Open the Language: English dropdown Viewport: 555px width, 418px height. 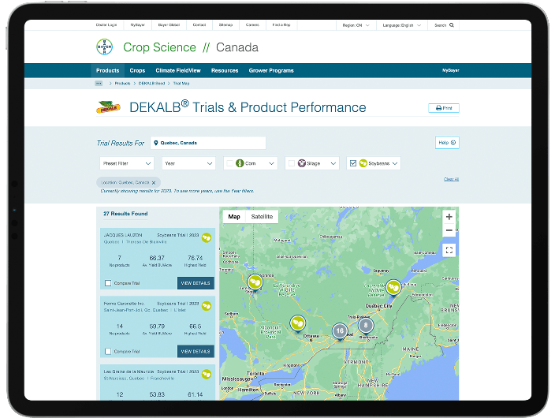click(x=402, y=25)
